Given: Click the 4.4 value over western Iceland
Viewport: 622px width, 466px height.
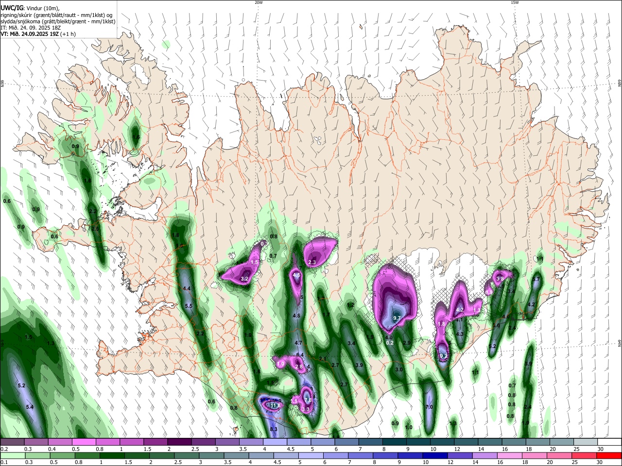Looking at the screenshot, I should click(186, 288).
